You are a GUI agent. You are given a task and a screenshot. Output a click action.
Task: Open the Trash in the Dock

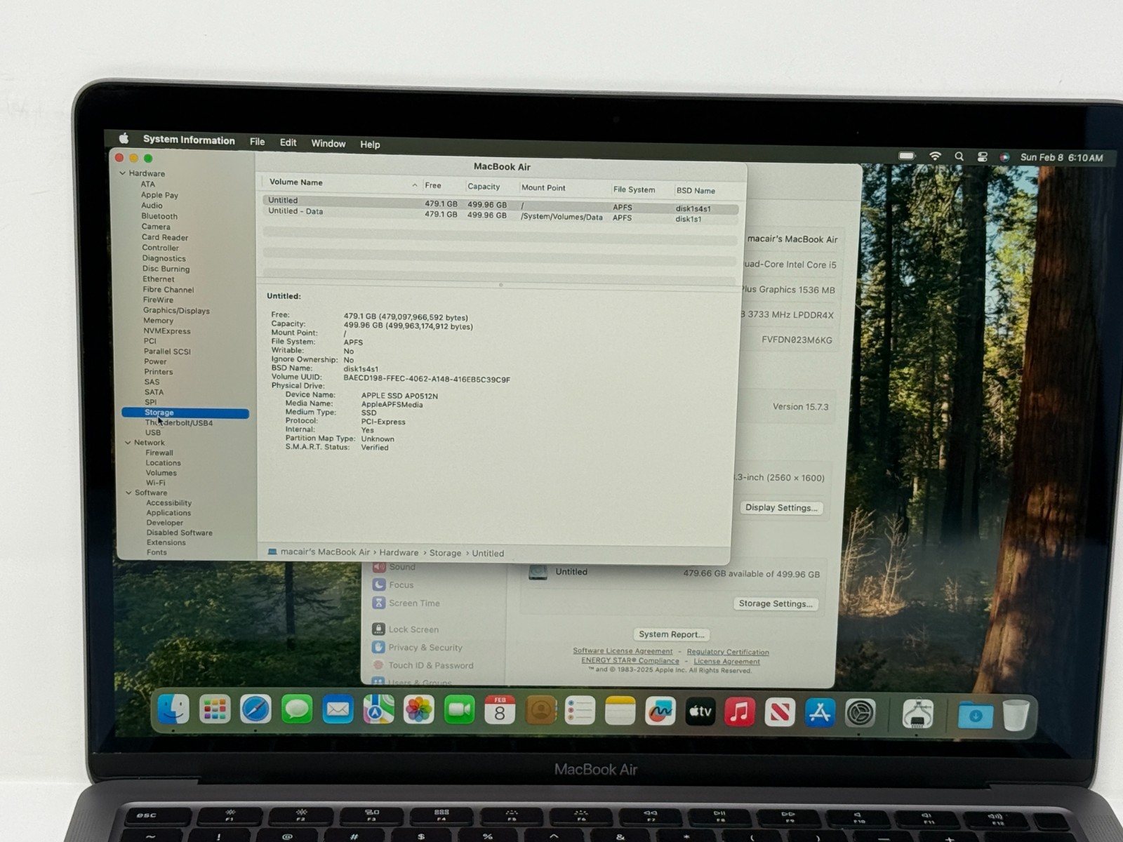(x=1016, y=715)
